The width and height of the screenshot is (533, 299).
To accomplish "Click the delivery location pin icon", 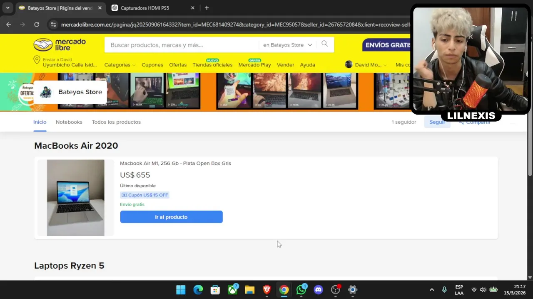I will click(x=37, y=60).
